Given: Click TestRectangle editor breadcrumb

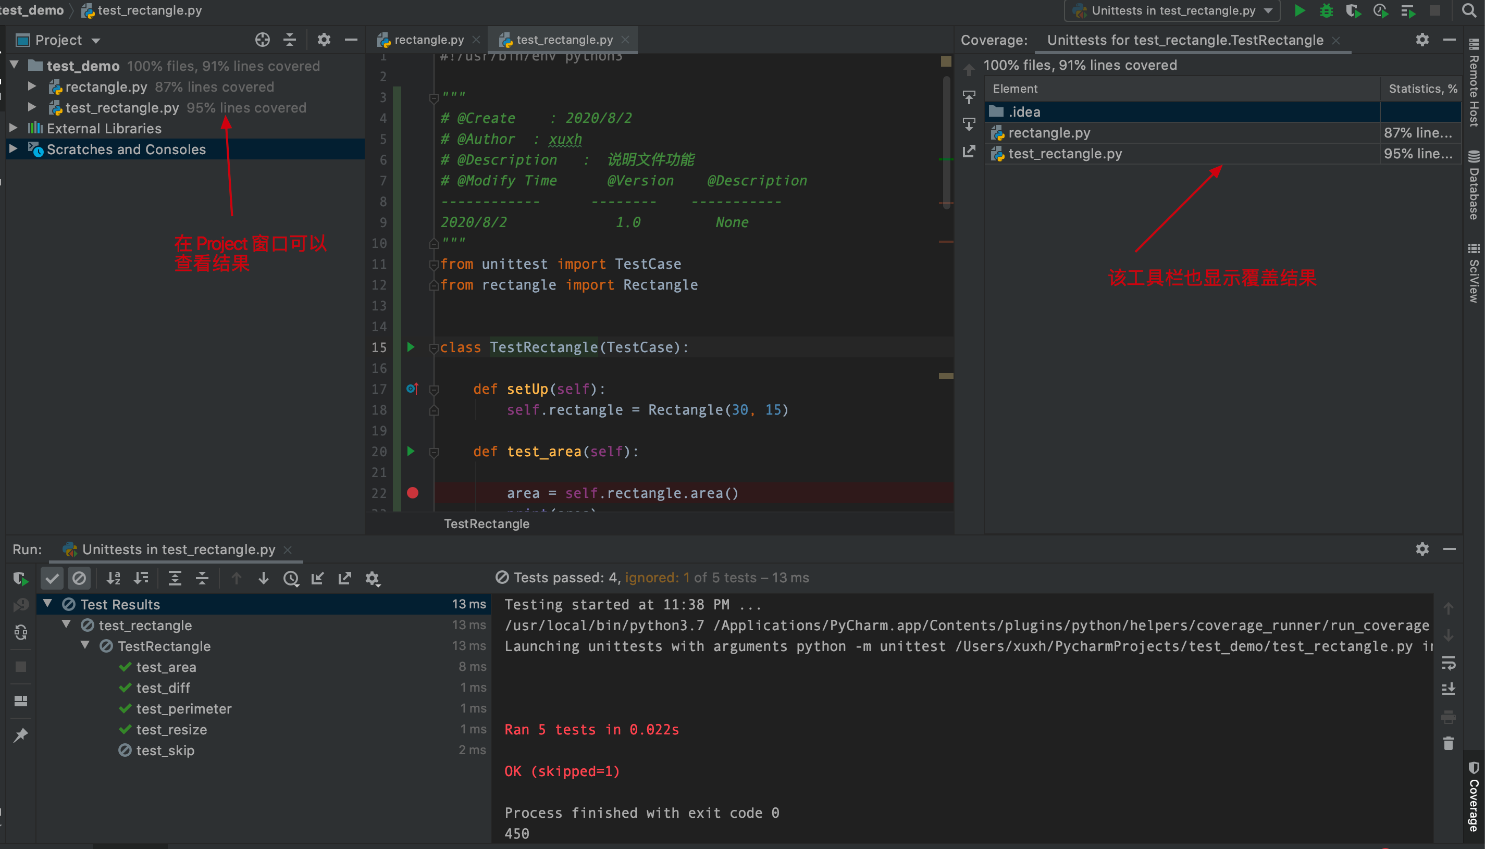Looking at the screenshot, I should [x=487, y=523].
